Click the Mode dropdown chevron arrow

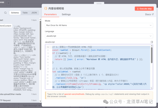[151, 25]
